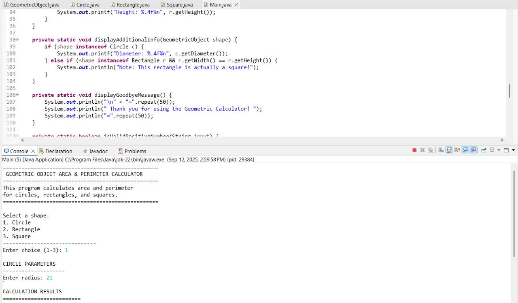The height and width of the screenshot is (303, 518).
Task: Select the Console view tab
Action: click(x=19, y=151)
